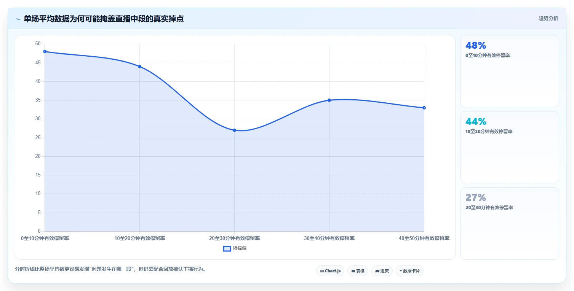Screen dimensions: 574x291
Task: Click the icon in the 表格 tag
Action: (353, 271)
